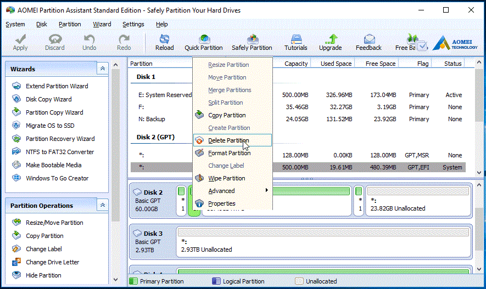Expand the Advanced submenu arrow
Screen dimensions: 486x289
point(266,191)
